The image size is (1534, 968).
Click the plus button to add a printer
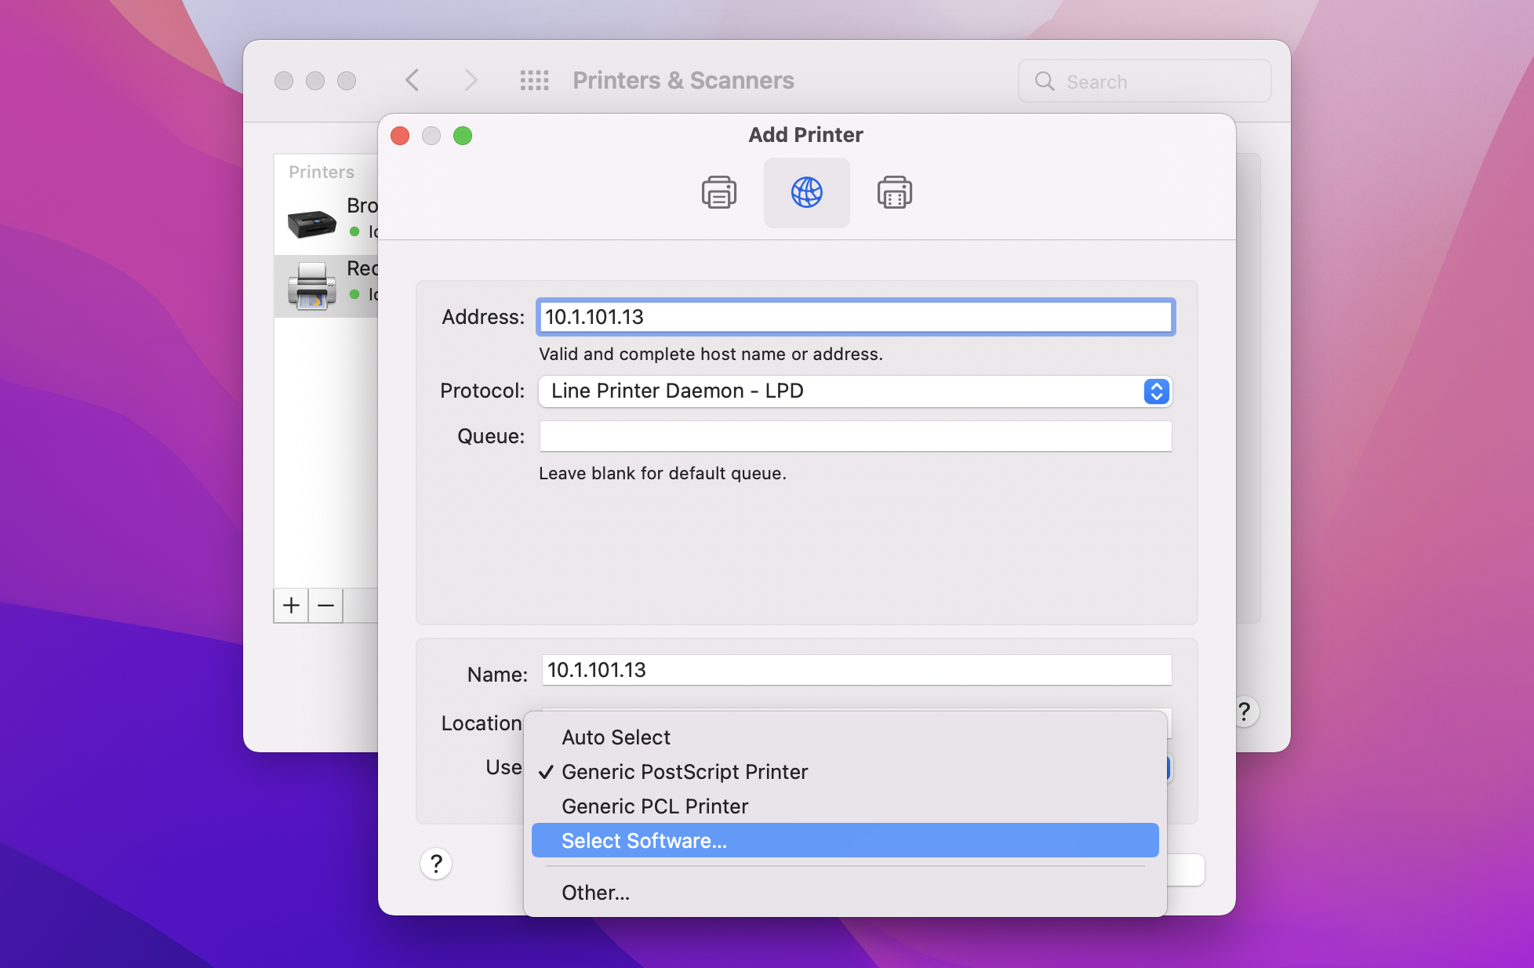(x=291, y=606)
